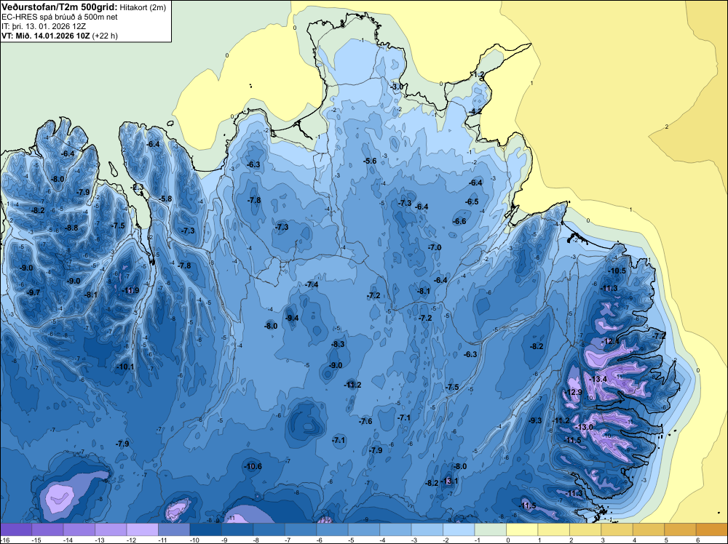Click the valid time 'VT: Mið. 14.01.2026 10Z (+22 h)'
The width and height of the screenshot is (728, 544).
click(x=60, y=35)
